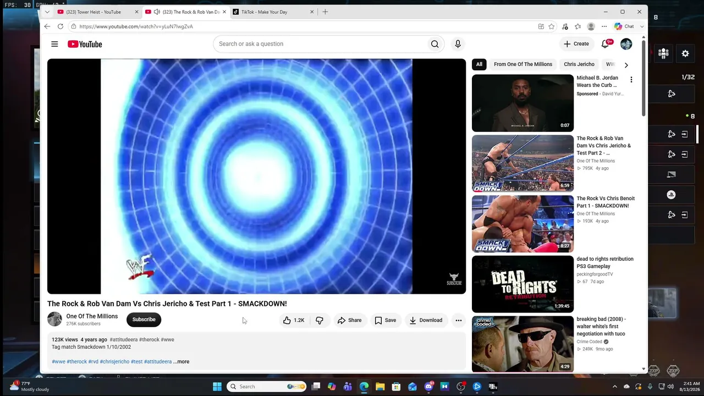Open the tab search dropdown in the browser
The height and width of the screenshot is (396, 704).
click(47, 12)
